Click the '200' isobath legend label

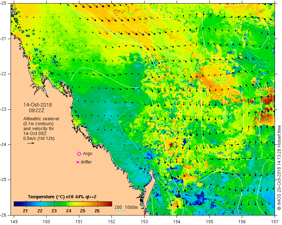118,207
